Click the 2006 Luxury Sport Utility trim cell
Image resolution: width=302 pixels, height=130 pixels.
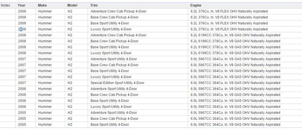(x=111, y=107)
